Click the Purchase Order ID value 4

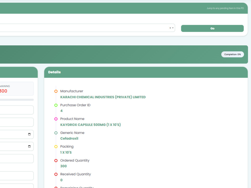[61, 111]
